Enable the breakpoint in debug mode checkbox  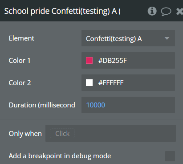pyautogui.click(x=170, y=156)
